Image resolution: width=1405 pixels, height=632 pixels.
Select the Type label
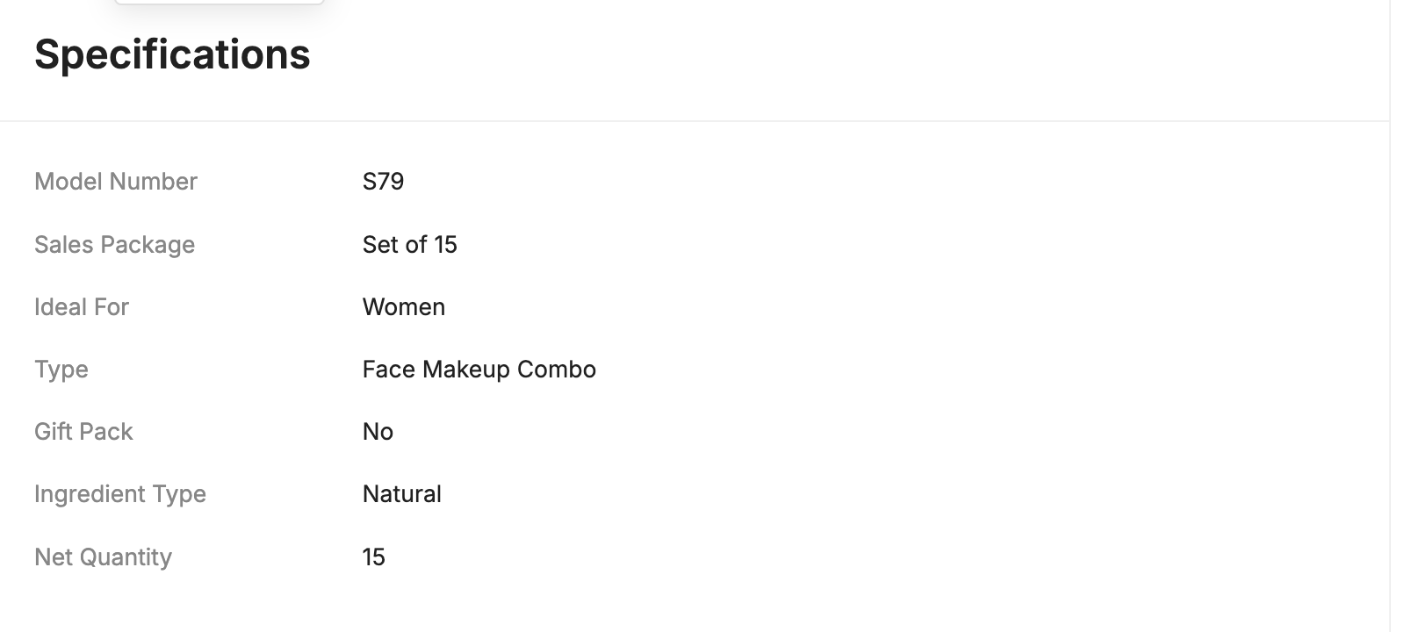tap(61, 370)
